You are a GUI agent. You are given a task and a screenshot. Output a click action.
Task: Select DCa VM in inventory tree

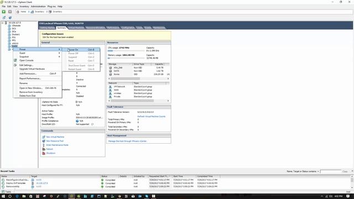click(x=14, y=32)
